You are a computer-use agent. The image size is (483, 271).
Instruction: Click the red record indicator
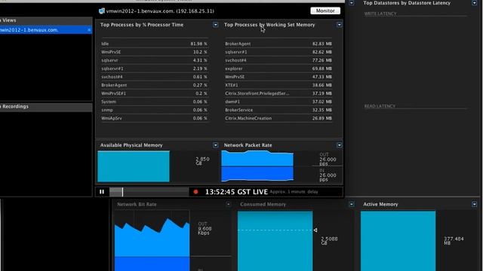point(195,192)
